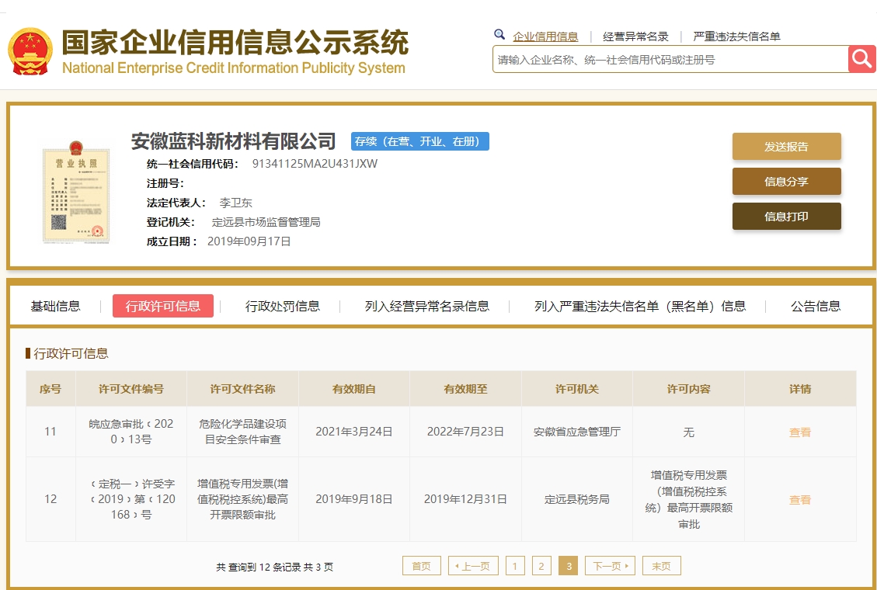The image size is (877, 590).
Task: Switch to the 基础信息 tab
Action: [x=55, y=306]
